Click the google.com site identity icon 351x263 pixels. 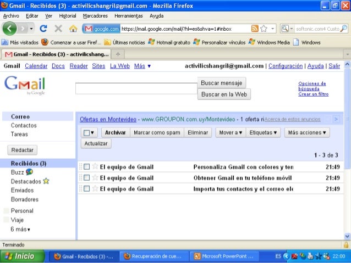[x=101, y=29]
